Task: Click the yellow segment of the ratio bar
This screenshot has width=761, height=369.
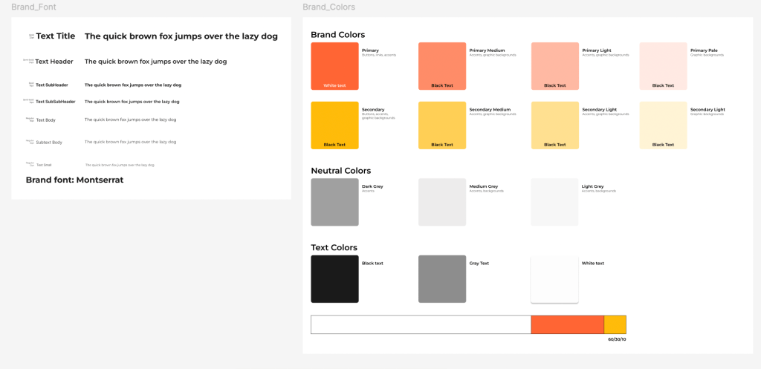Action: pos(615,324)
